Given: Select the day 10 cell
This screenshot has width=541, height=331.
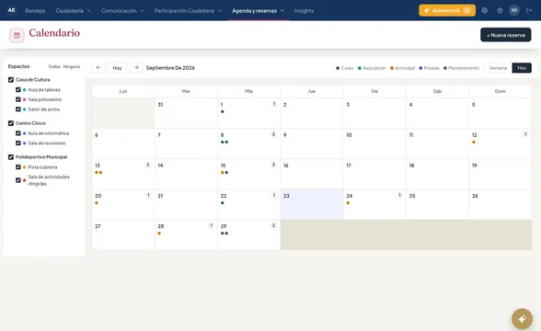Looking at the screenshot, I should point(374,143).
